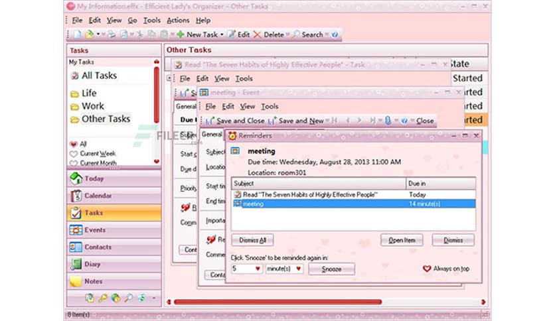Select the All heart filter option
Viewport: 555px width, 321px height.
pos(78,144)
